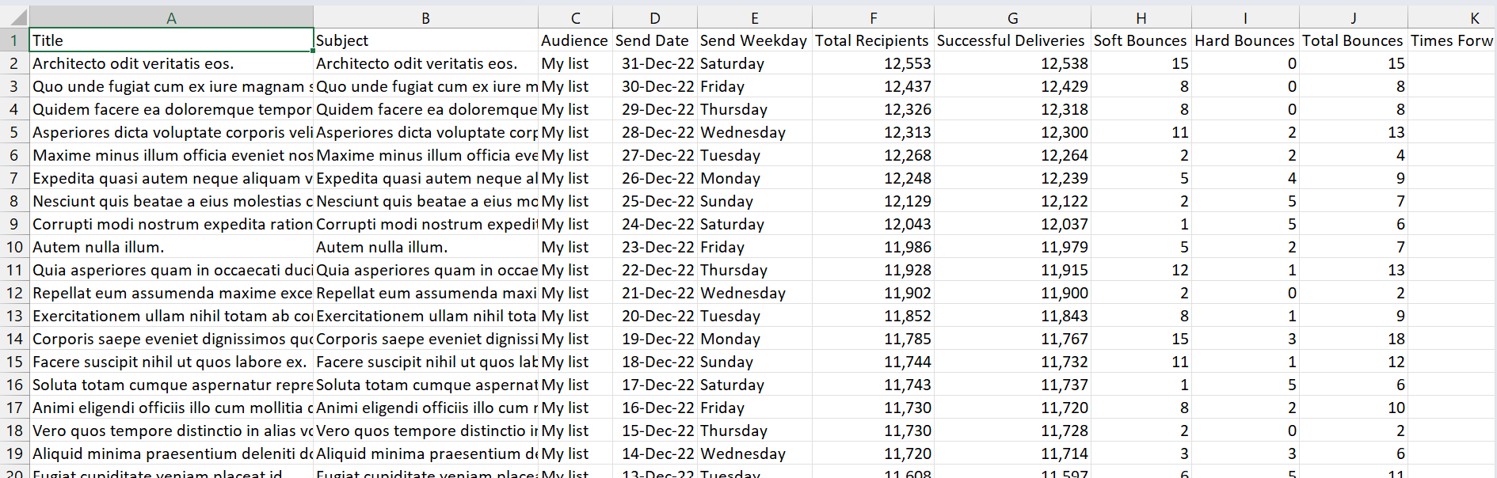Click the Select All corner button

[x=13, y=17]
